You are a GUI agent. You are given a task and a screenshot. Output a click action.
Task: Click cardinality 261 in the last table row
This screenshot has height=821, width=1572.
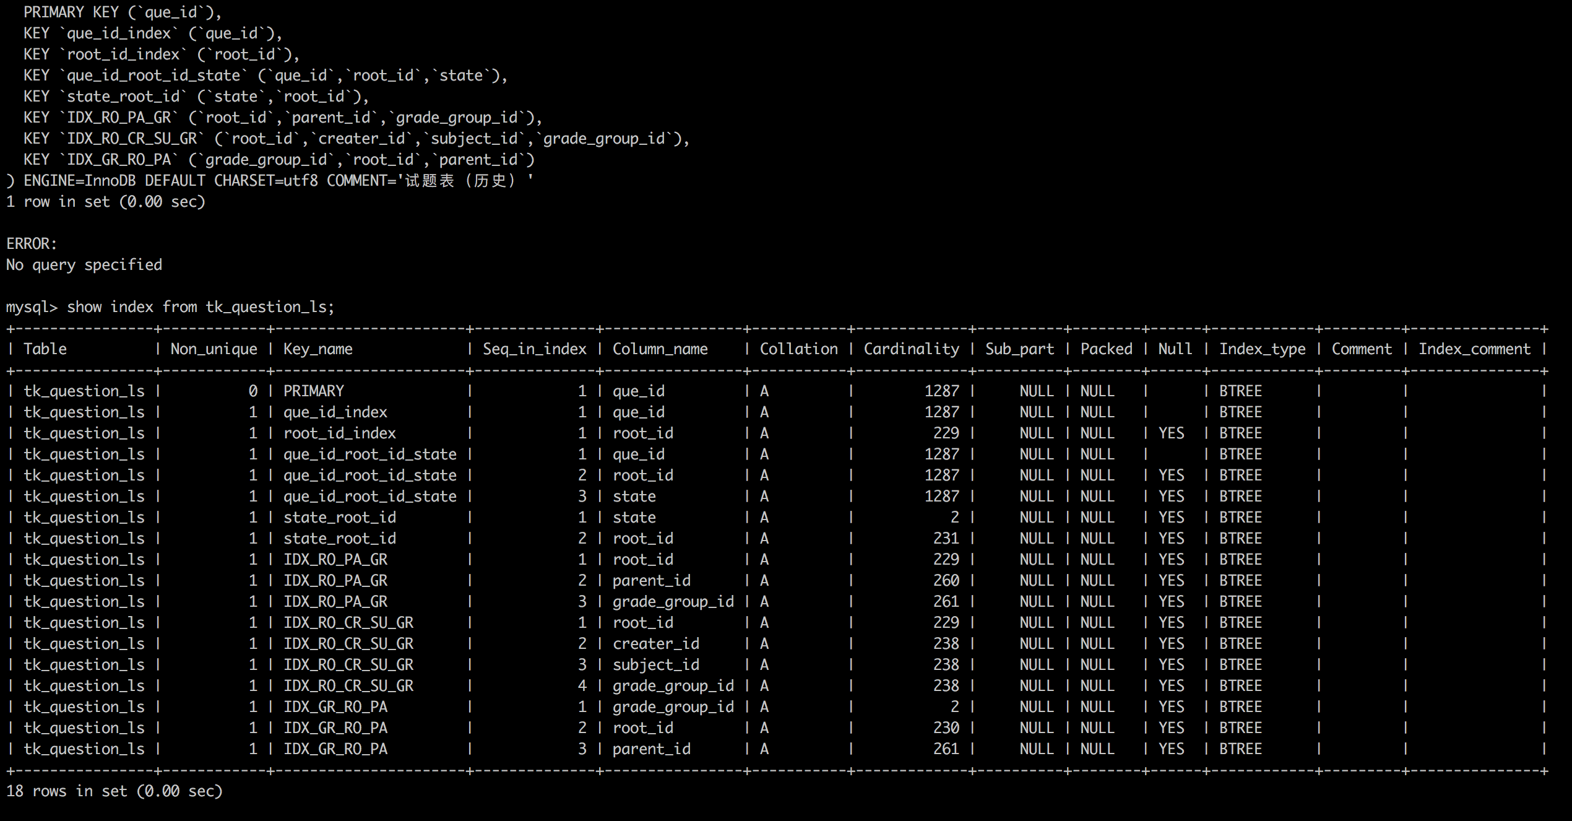click(x=946, y=749)
